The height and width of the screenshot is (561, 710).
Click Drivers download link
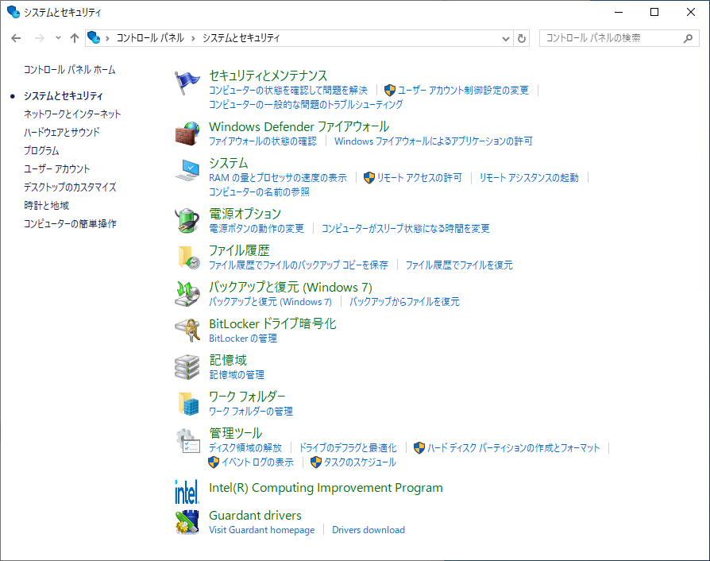coord(369,530)
